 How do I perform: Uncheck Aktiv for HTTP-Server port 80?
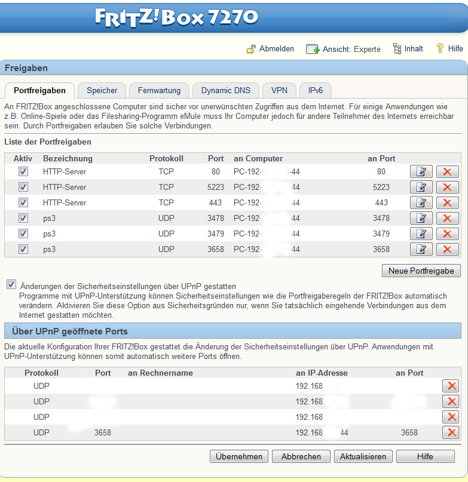23,171
